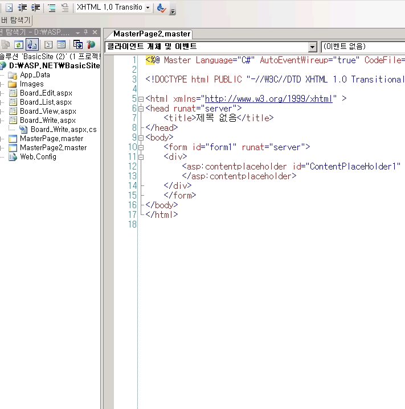The width and height of the screenshot is (405, 409).
Task: Click the Properties icon in Solution Explorer
Action: 5,44
